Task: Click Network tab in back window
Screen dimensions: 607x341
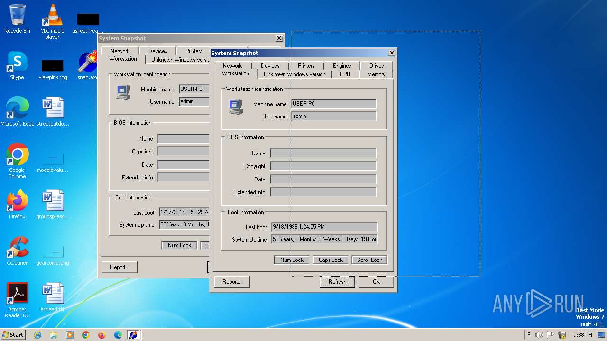Action: point(120,51)
